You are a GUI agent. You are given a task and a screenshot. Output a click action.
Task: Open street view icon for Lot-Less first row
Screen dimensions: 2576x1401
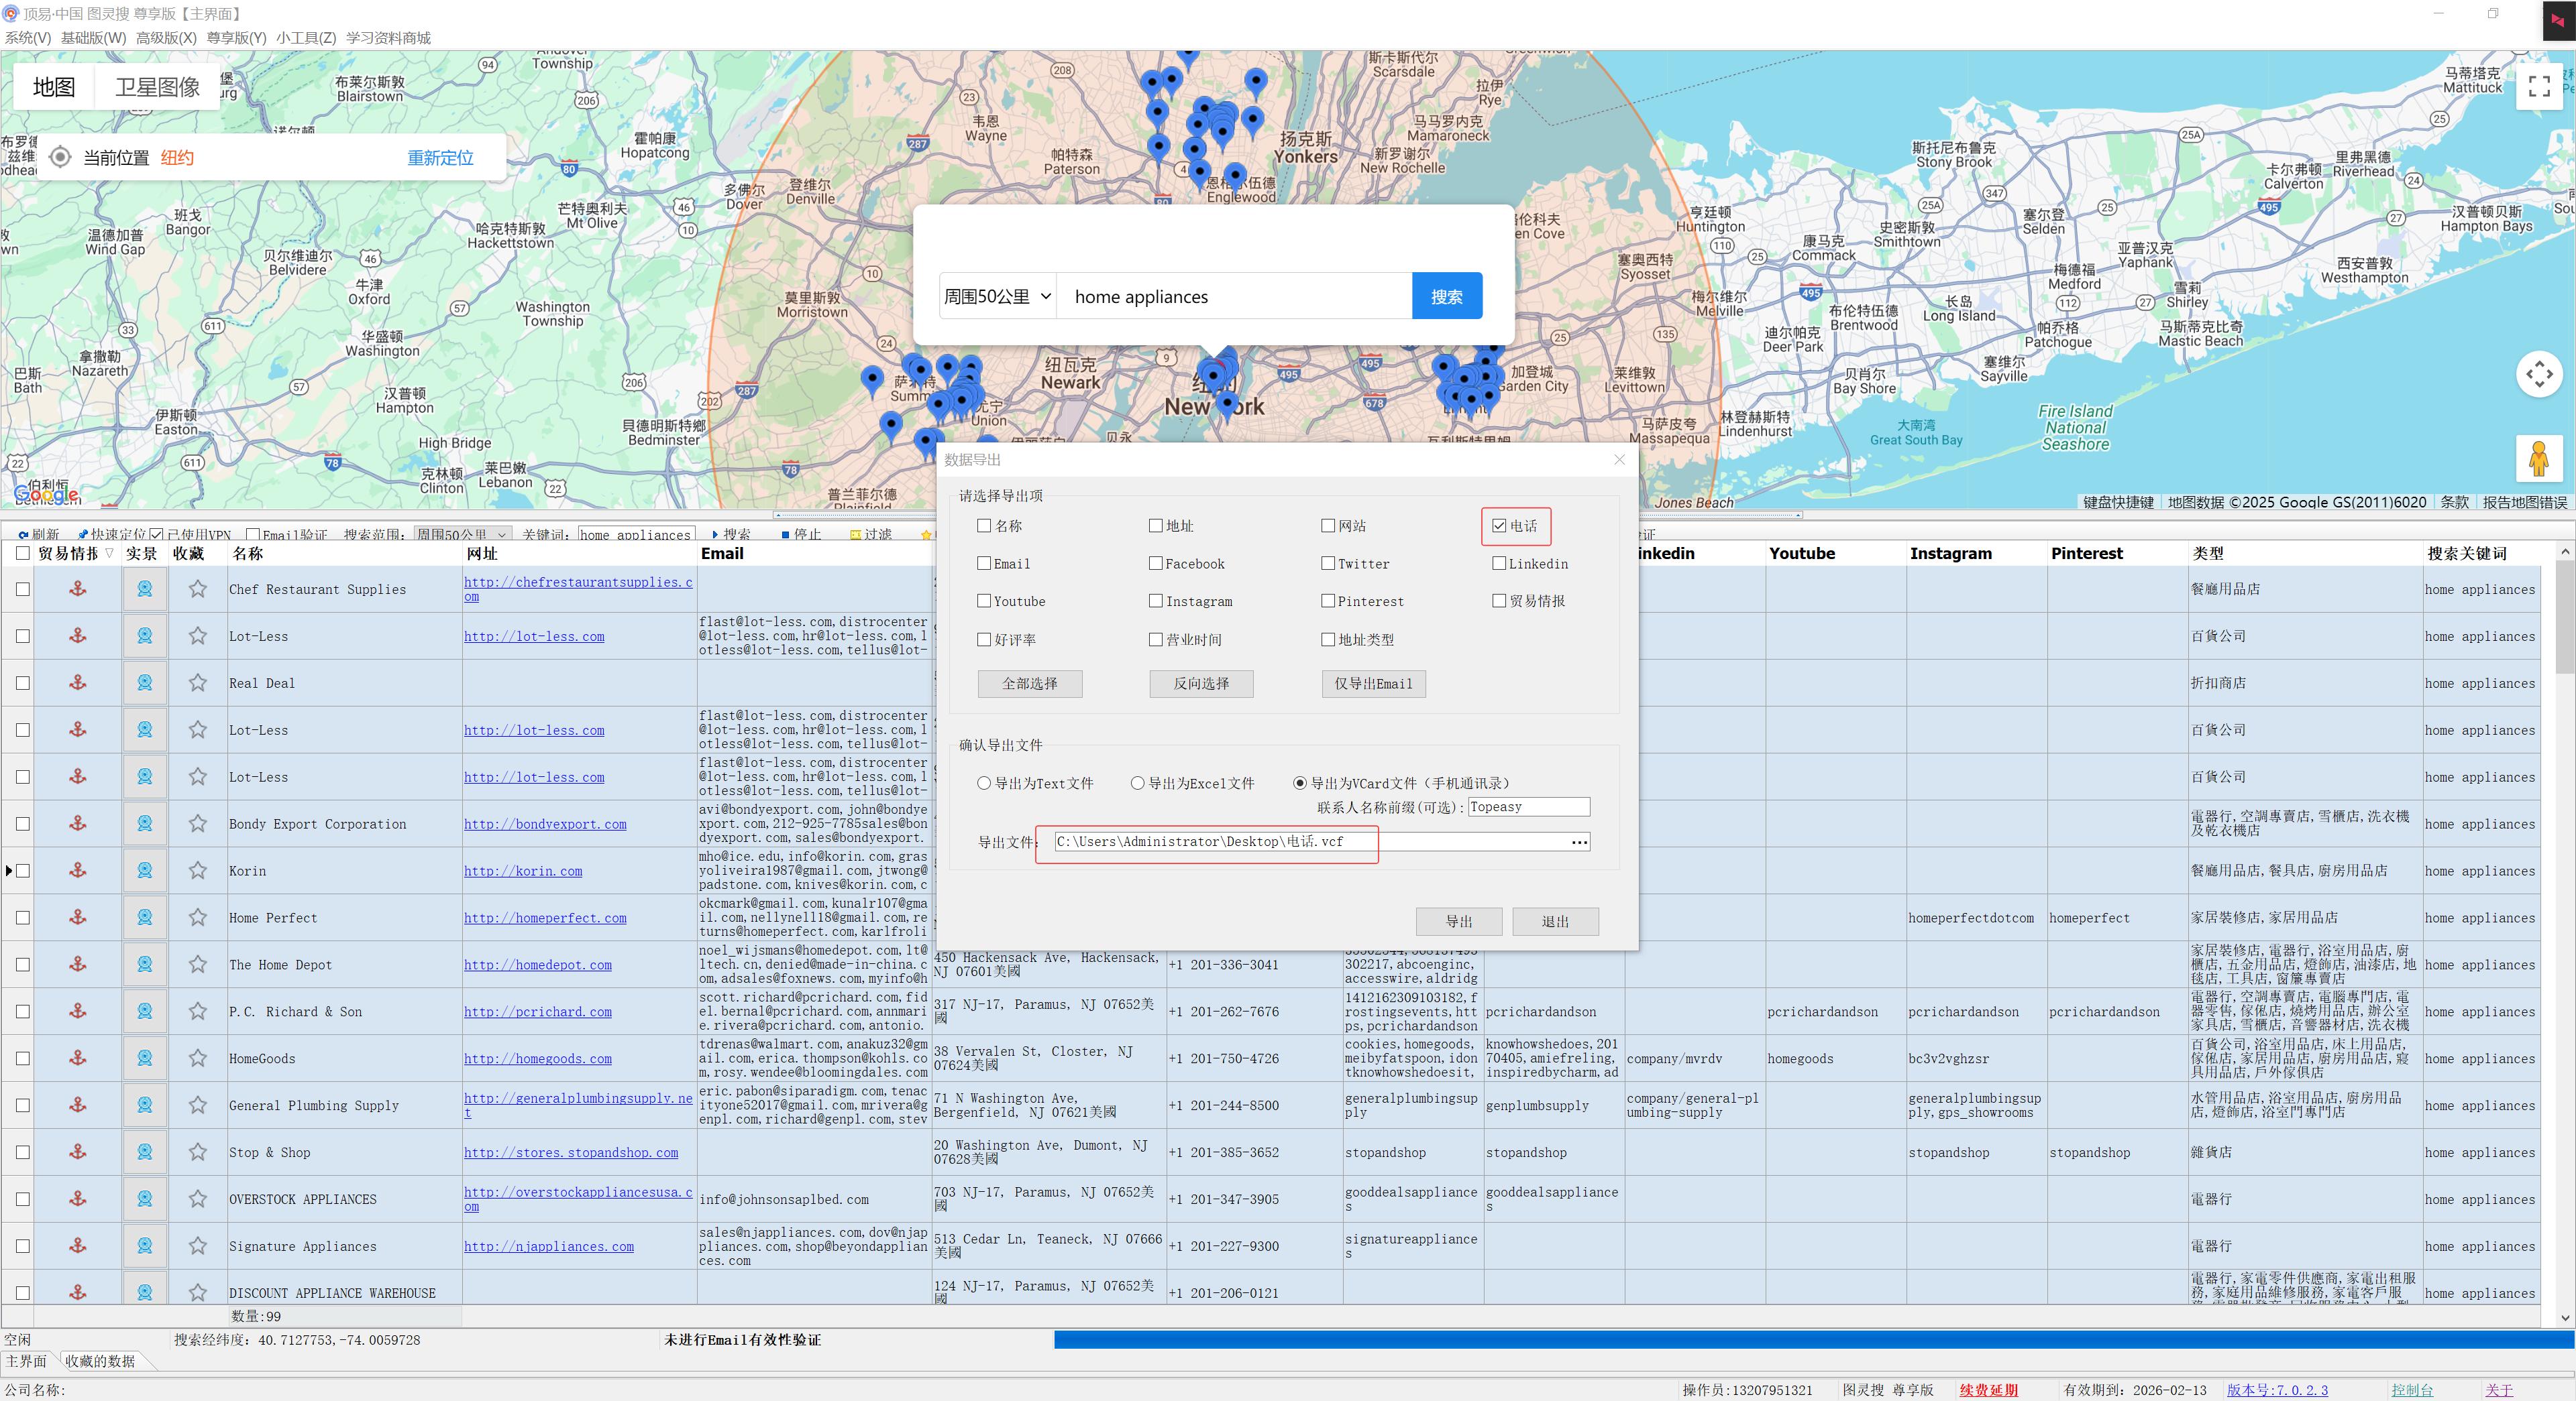145,637
